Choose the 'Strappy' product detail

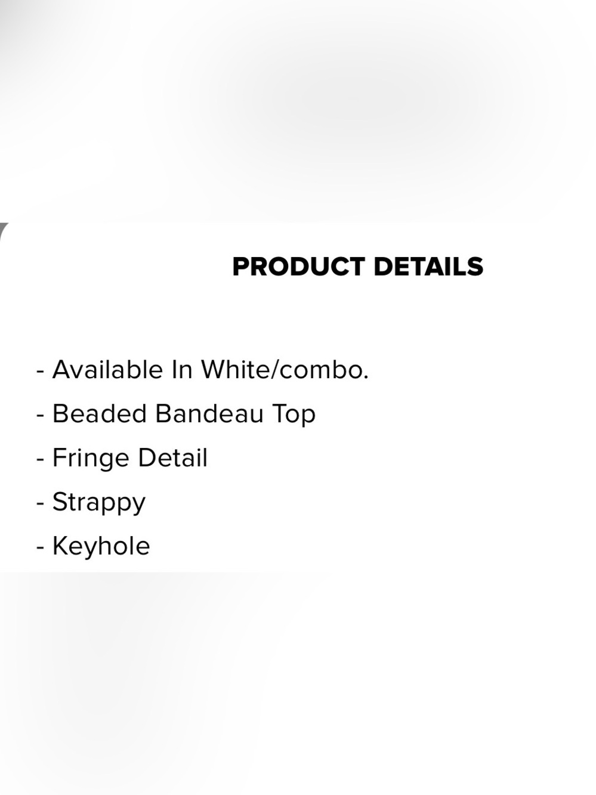coord(91,503)
